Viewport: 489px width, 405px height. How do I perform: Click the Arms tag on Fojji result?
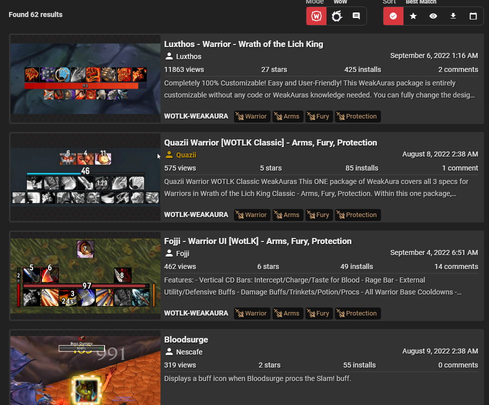coord(287,313)
